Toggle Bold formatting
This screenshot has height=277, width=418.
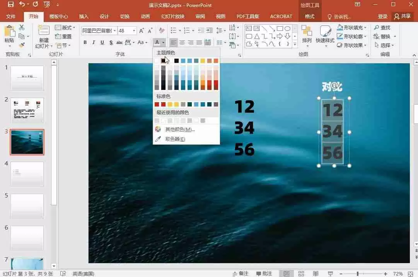(x=85, y=42)
